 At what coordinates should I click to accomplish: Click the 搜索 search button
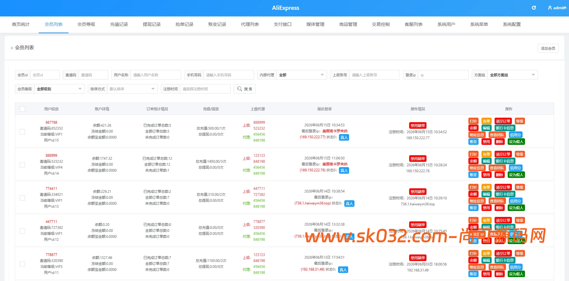point(245,89)
